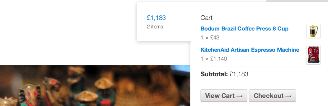Open the red KitchenAid espresso machine thumbnail

(313, 55)
